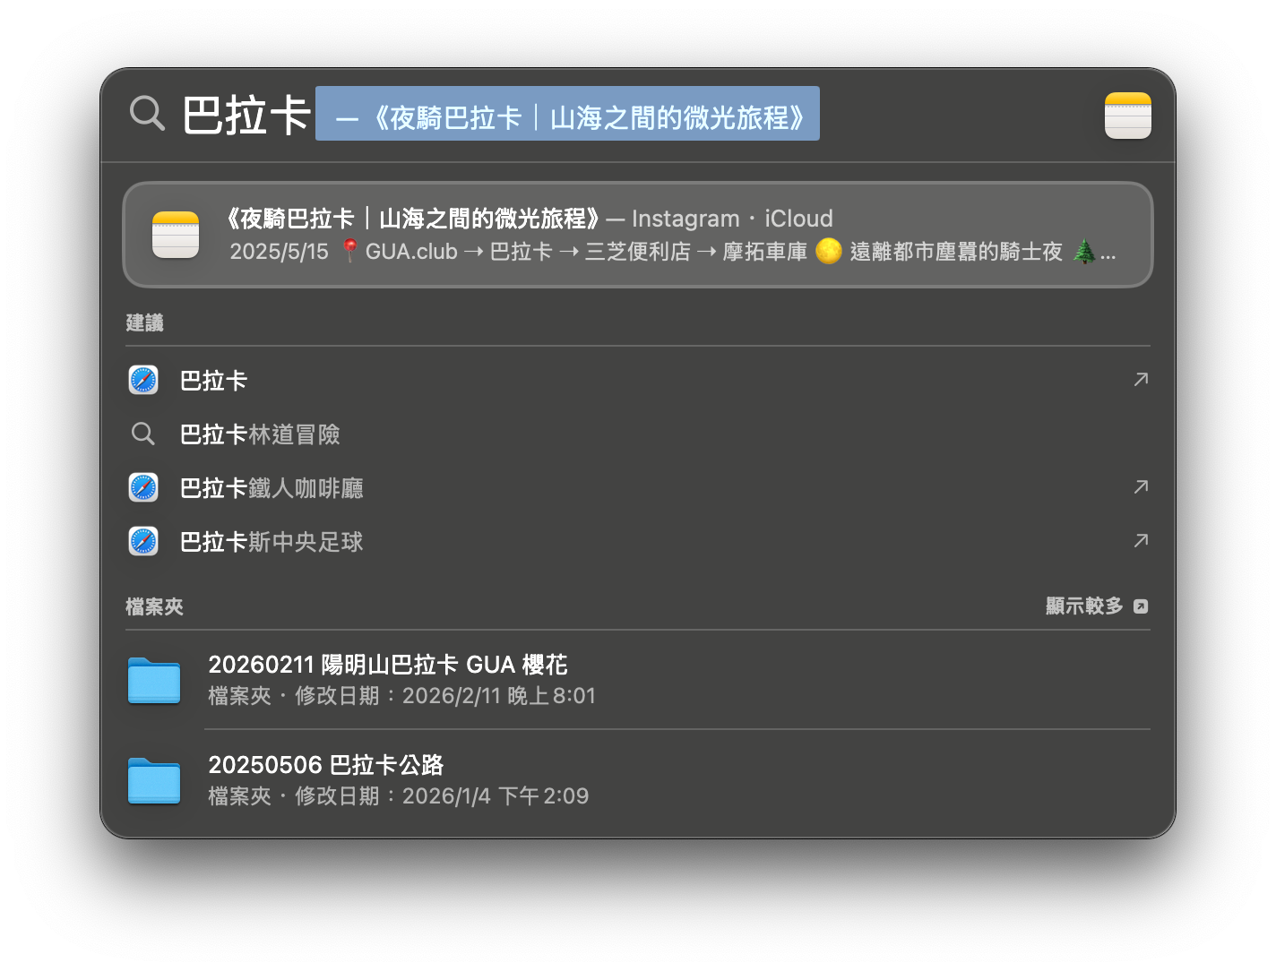Click folder icon for 20250506 巴拉卡公路
Screen dimensions: 1276x971
tap(154, 781)
